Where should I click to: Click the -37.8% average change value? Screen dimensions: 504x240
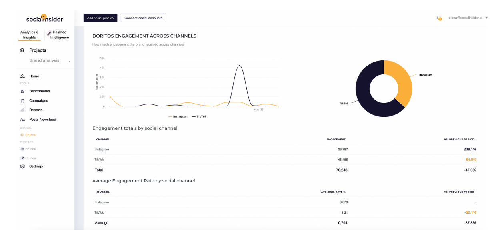click(x=470, y=223)
